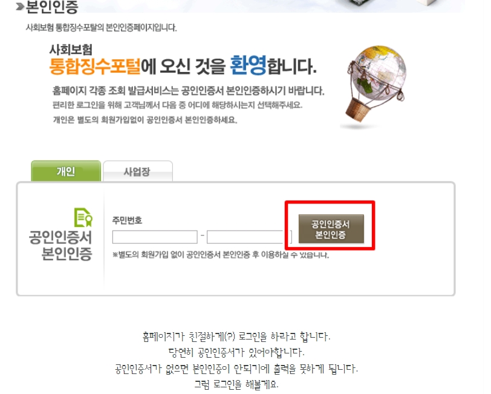This screenshot has width=491, height=394.
Task: Focus the first 주민번호 input box
Action: point(155,237)
